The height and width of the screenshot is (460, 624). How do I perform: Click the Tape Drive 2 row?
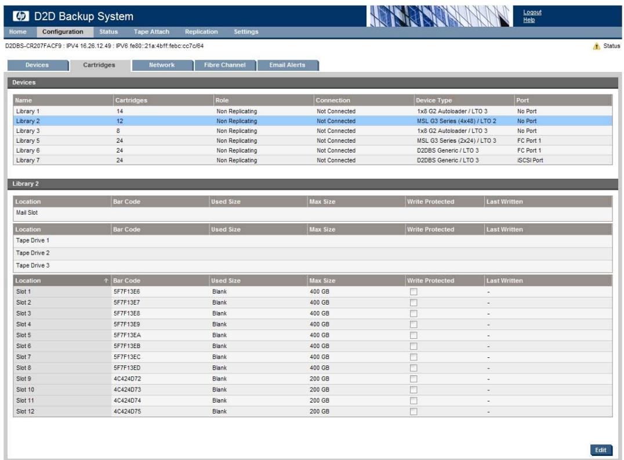(x=313, y=253)
